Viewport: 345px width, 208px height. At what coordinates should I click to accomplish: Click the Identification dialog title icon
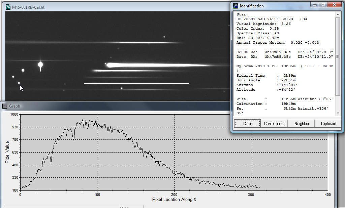coord(235,6)
